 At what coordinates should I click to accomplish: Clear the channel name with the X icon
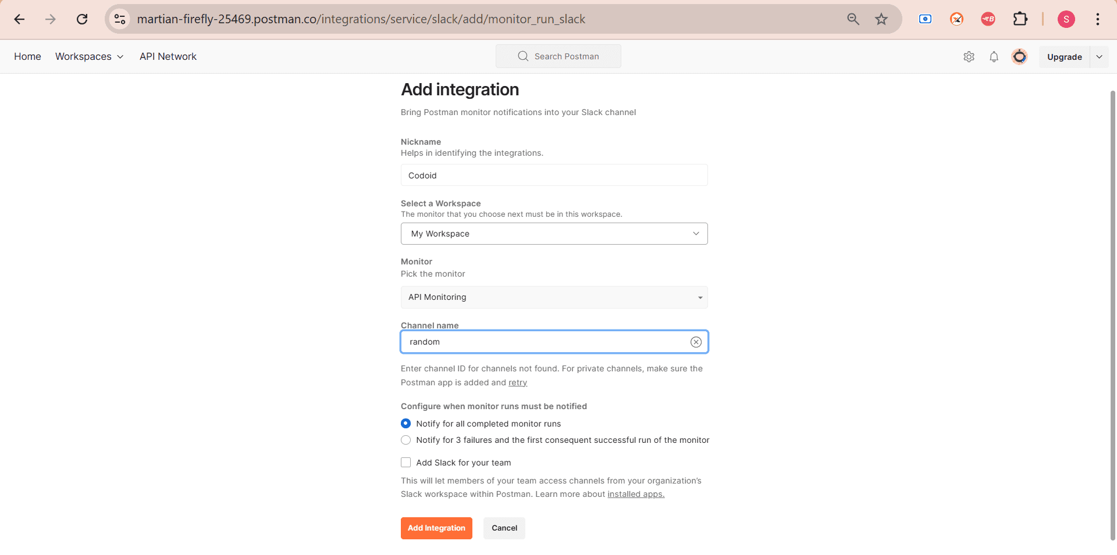(696, 342)
